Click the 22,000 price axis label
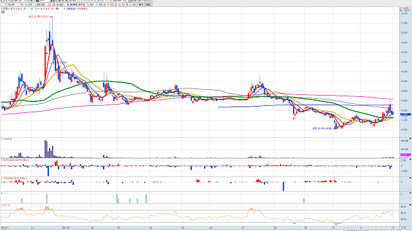Screen dimensions: 412x231 tap(404, 13)
